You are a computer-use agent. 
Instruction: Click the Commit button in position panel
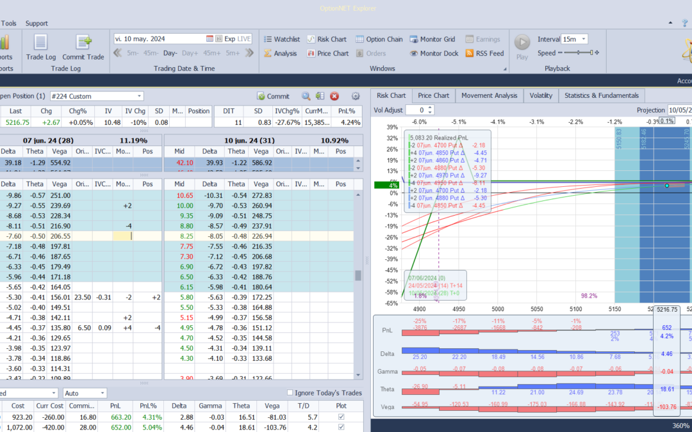273,96
